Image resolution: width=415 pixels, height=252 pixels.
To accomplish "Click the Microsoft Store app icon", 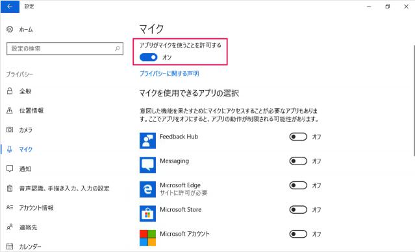I will 147,214.
